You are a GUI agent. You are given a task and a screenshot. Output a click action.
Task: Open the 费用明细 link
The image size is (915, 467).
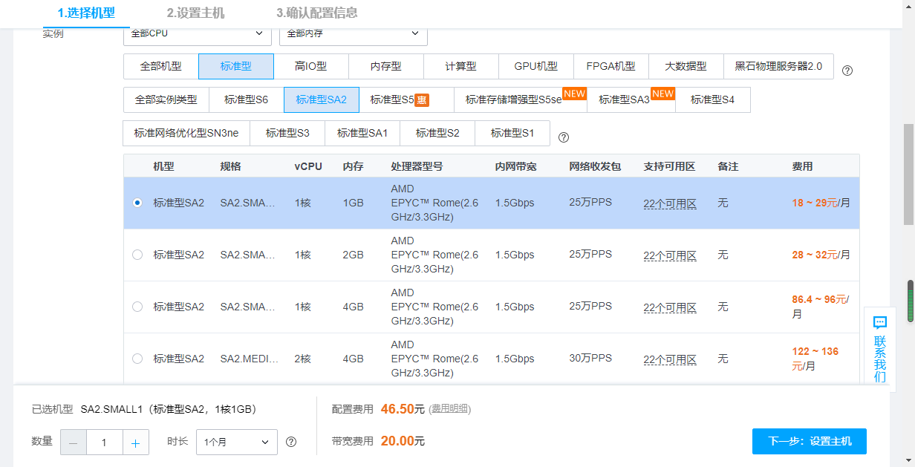[x=451, y=409]
